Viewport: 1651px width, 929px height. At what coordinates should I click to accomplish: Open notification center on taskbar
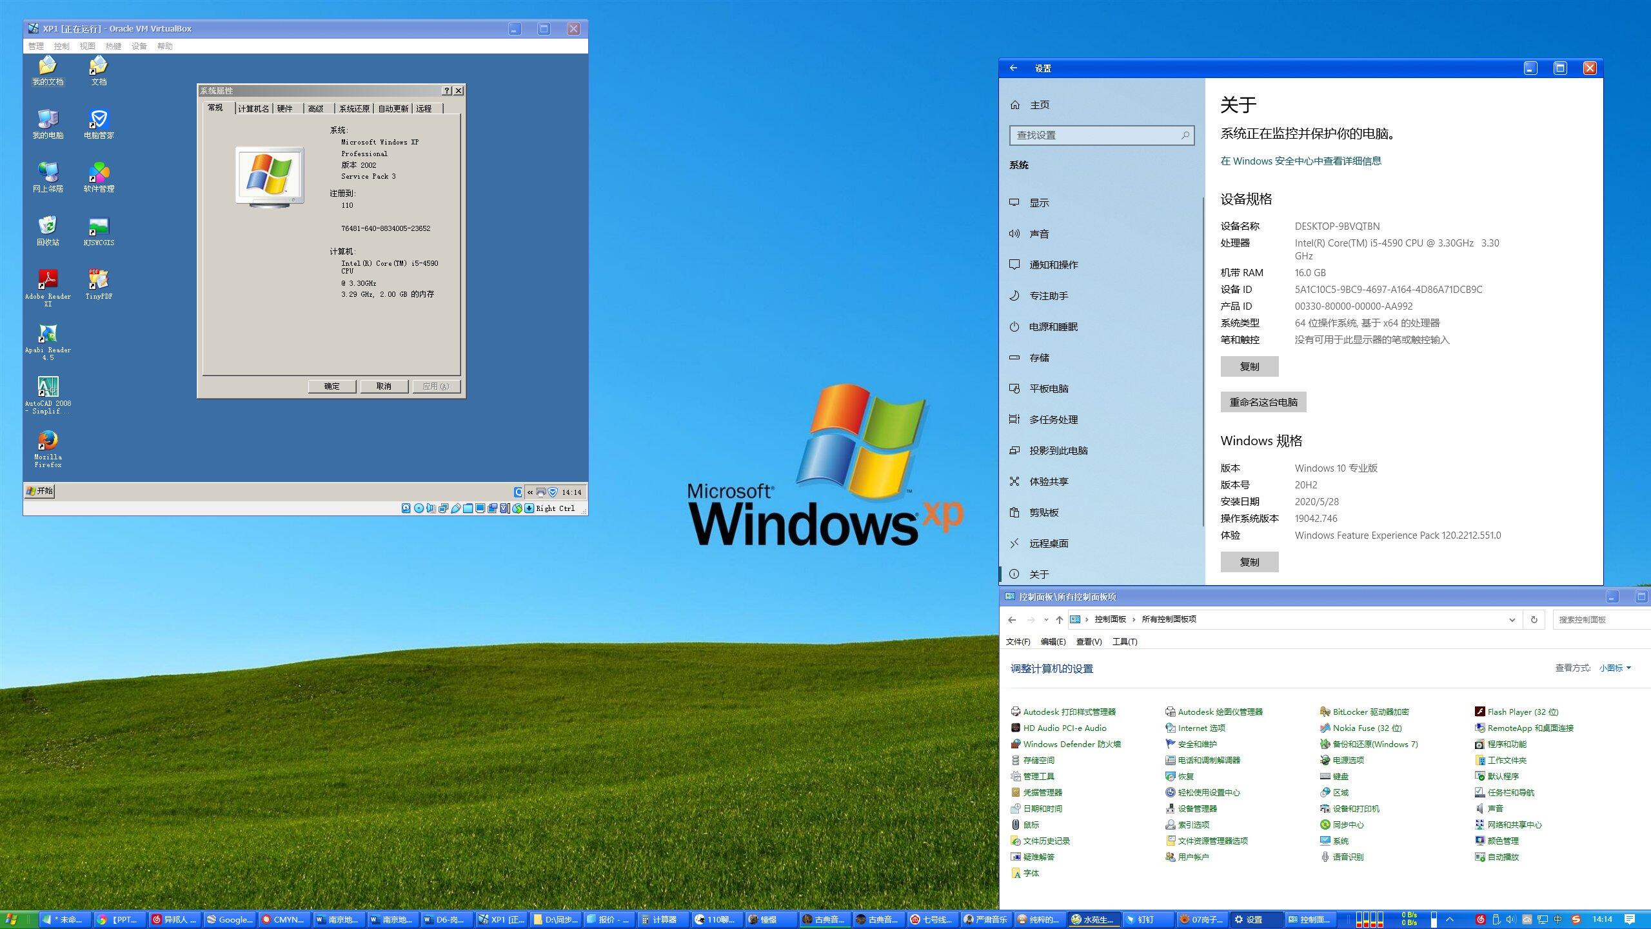tap(1630, 919)
